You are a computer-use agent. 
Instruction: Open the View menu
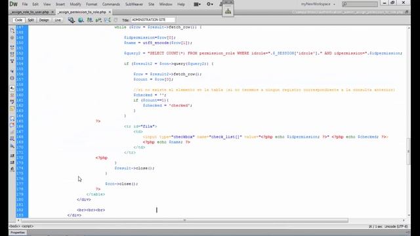click(x=47, y=5)
